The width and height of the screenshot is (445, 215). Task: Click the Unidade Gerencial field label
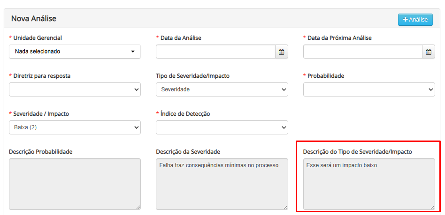coord(38,38)
